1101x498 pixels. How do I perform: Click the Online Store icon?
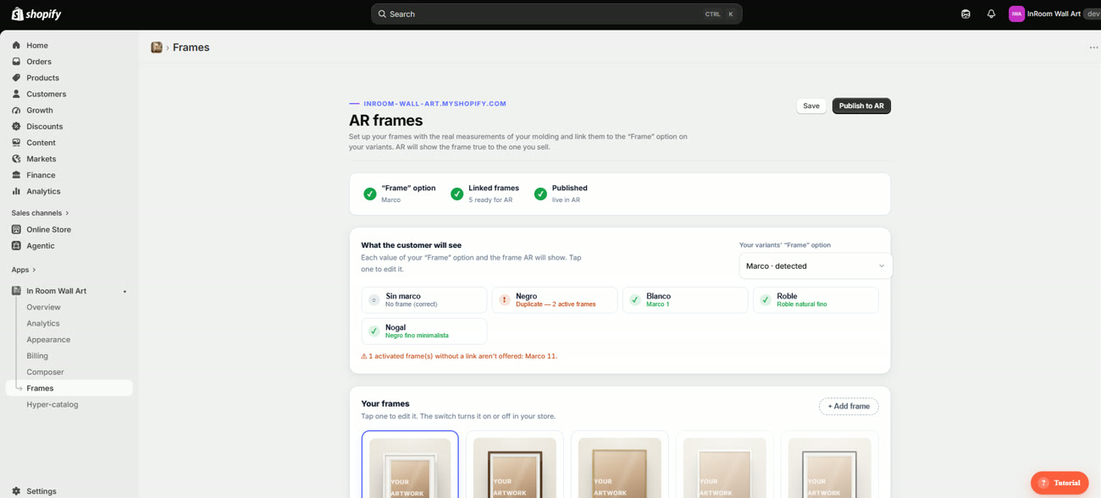point(16,229)
